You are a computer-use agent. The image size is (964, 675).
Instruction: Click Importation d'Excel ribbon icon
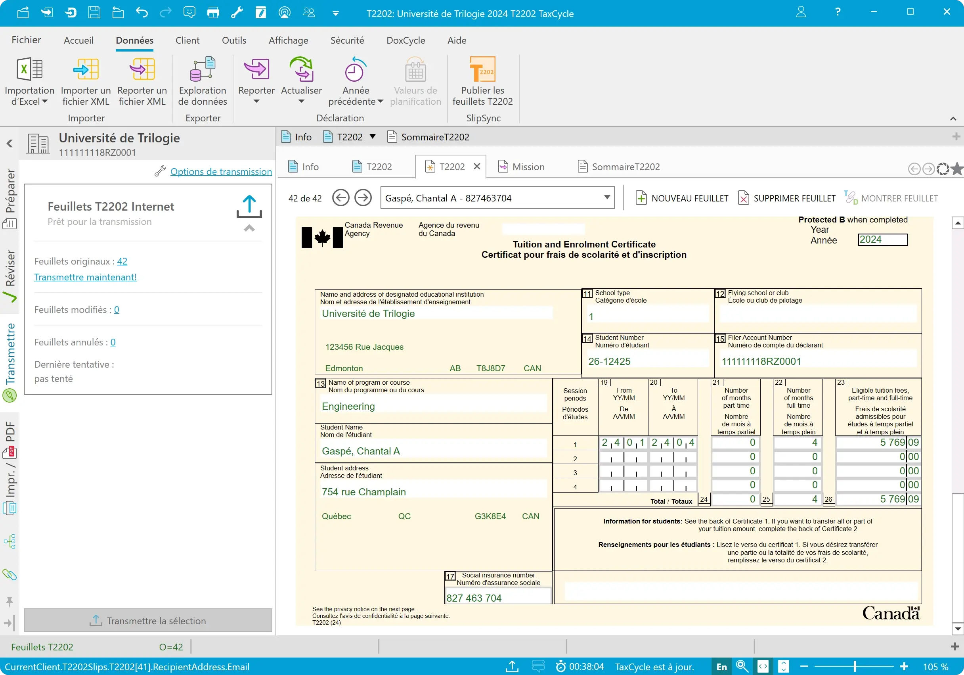tap(29, 69)
